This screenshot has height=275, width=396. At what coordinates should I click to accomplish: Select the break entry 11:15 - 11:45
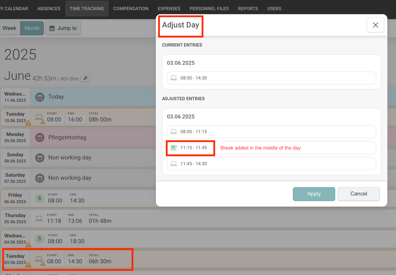pyautogui.click(x=272, y=148)
